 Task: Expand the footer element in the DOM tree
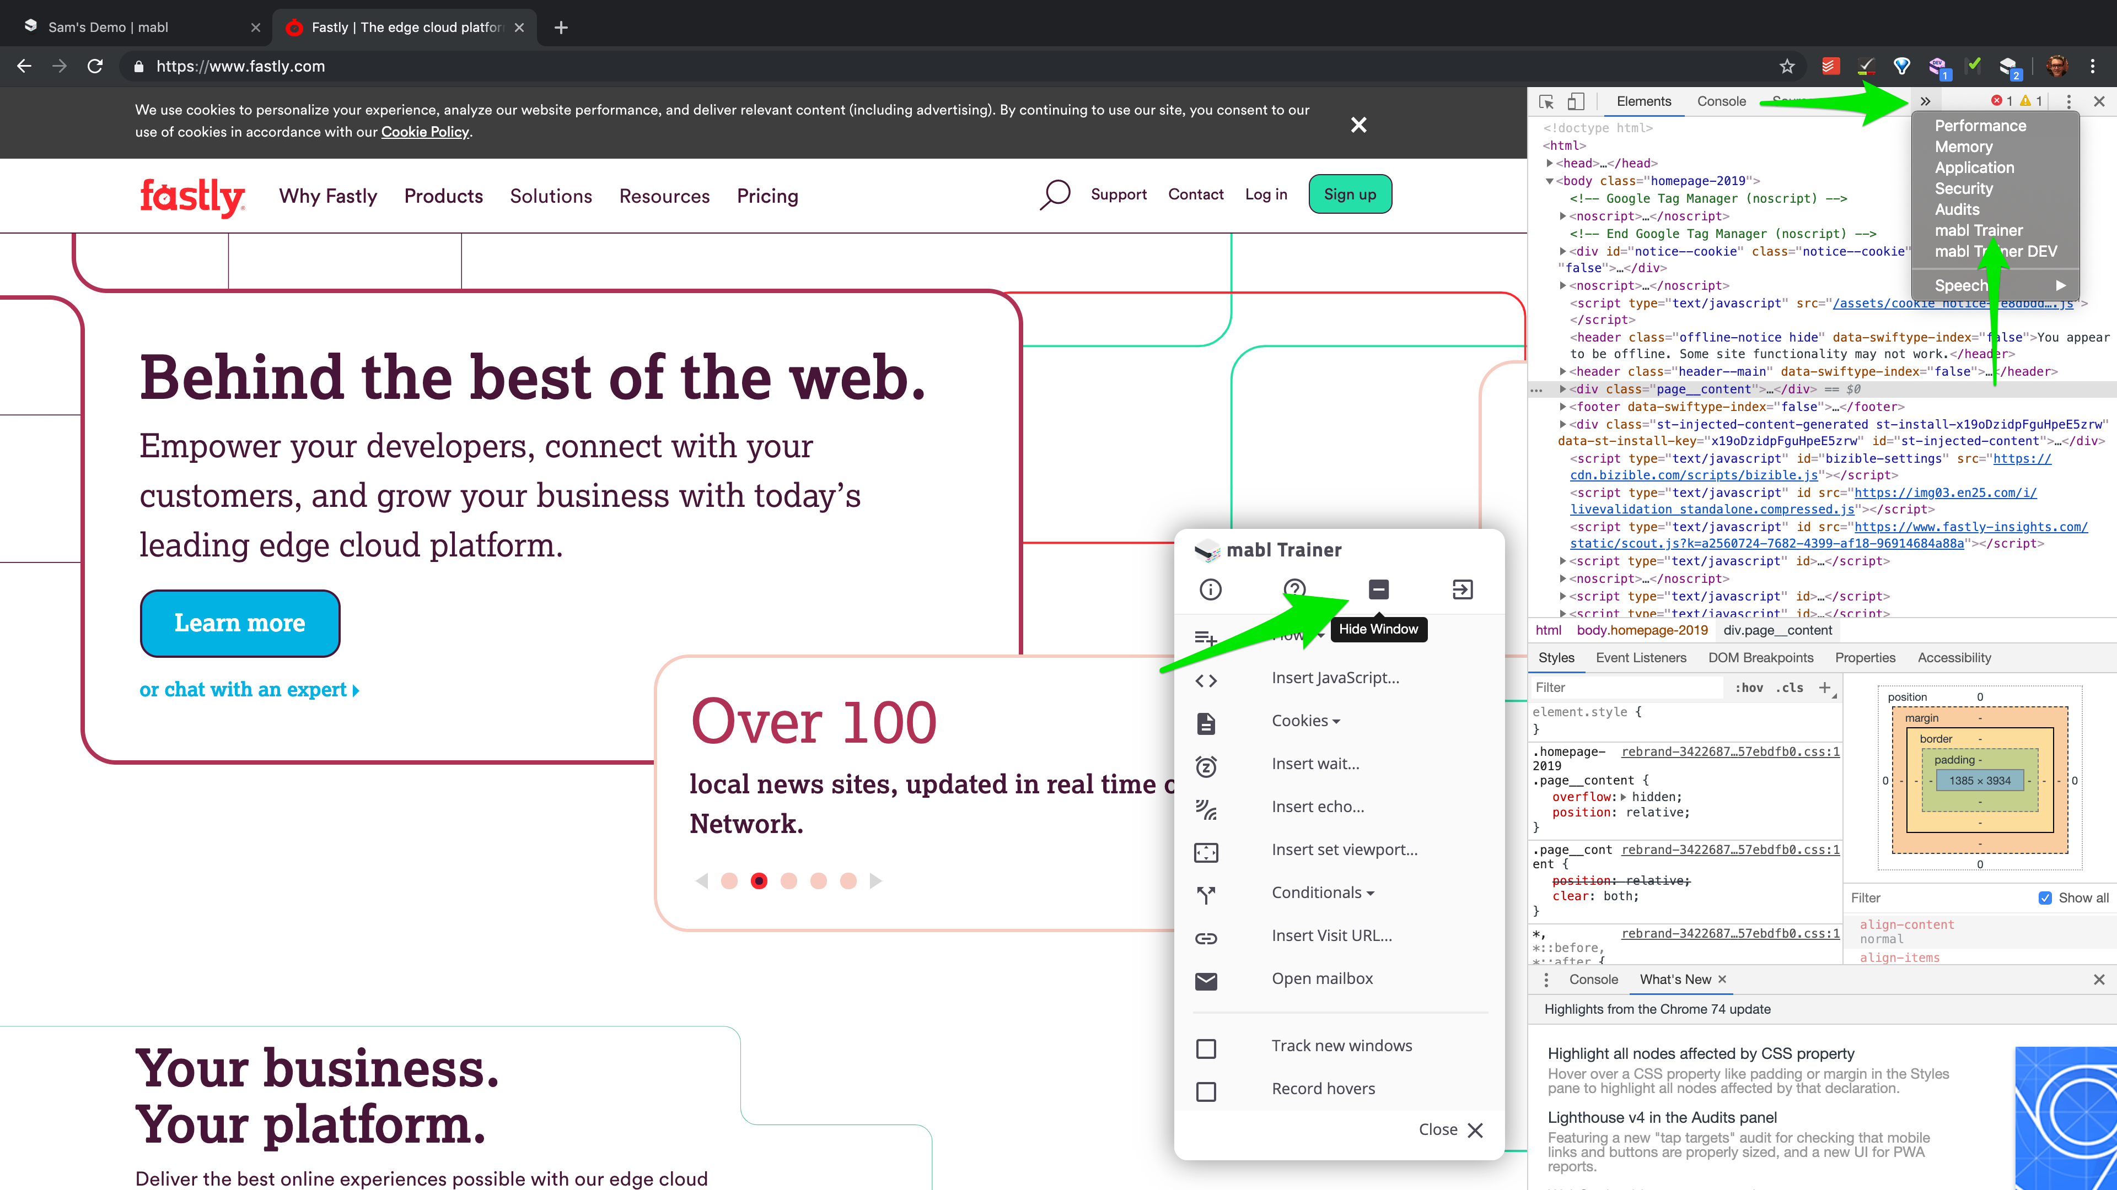[x=1562, y=407]
